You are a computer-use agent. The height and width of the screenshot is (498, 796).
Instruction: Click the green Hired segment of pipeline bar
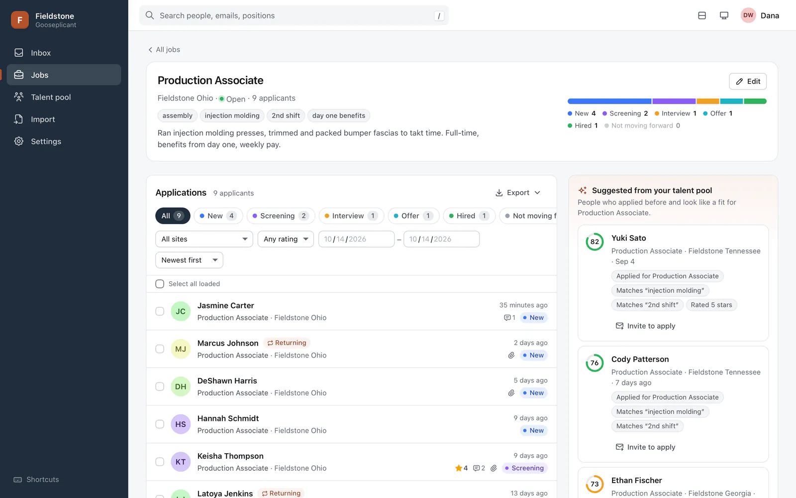coord(755,101)
